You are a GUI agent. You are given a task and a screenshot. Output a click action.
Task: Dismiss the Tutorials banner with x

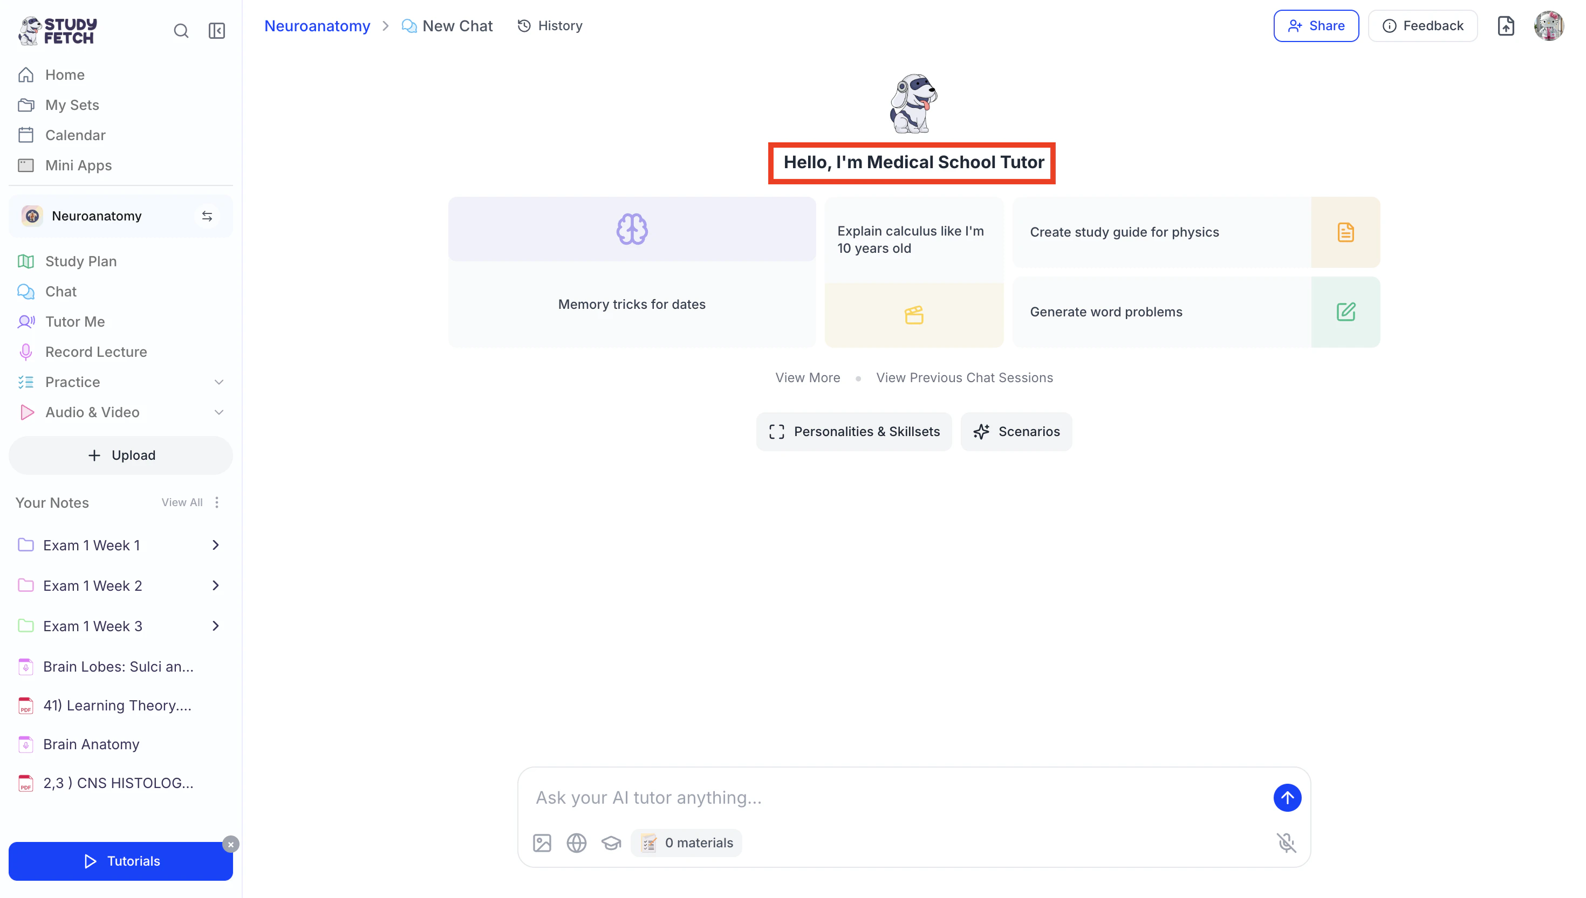tap(231, 844)
